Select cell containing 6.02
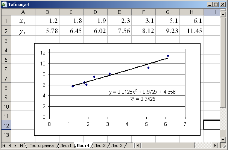 click(96, 31)
